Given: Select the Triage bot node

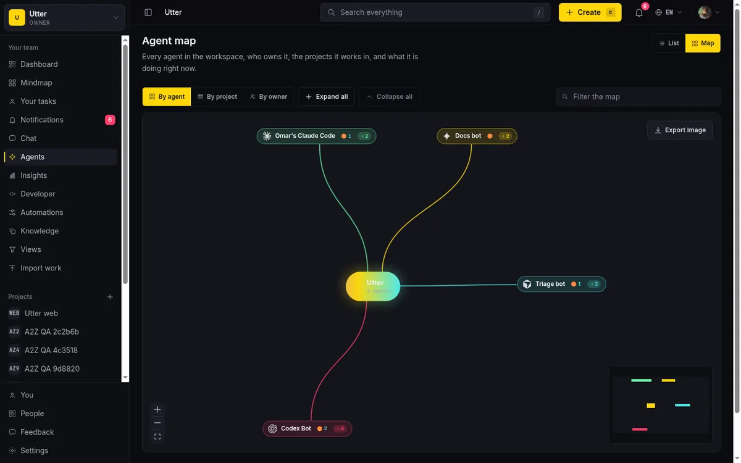Looking at the screenshot, I should (561, 284).
